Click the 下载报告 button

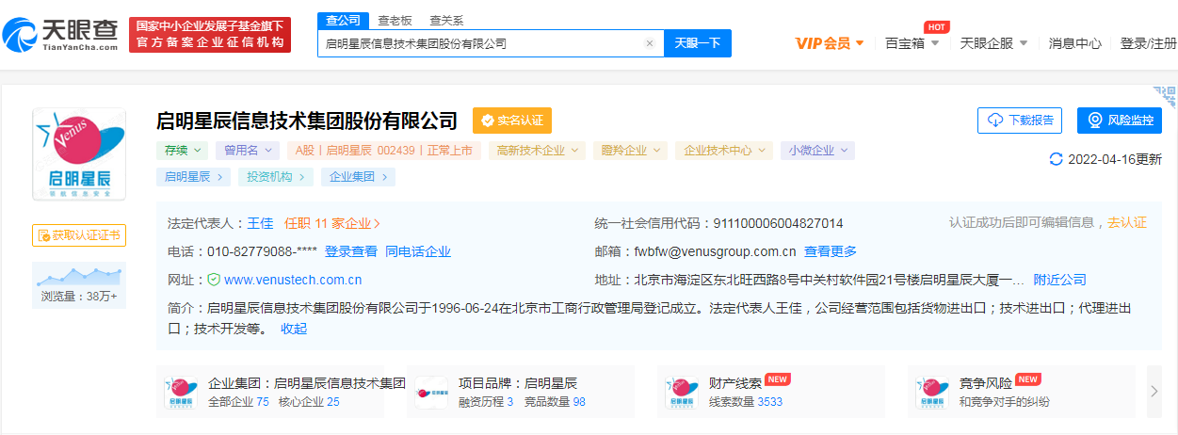pos(1020,121)
